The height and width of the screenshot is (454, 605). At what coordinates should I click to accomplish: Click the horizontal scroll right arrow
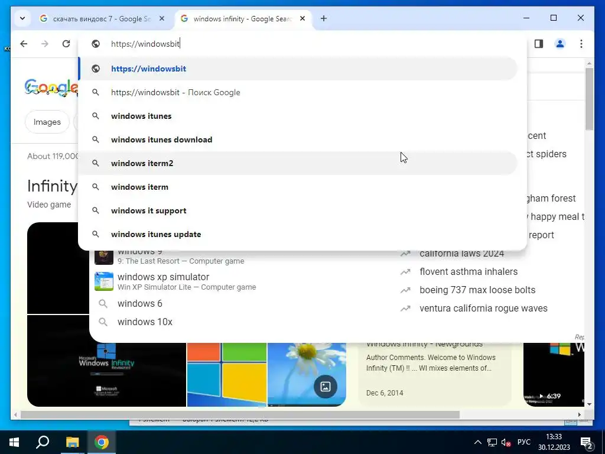click(x=579, y=414)
